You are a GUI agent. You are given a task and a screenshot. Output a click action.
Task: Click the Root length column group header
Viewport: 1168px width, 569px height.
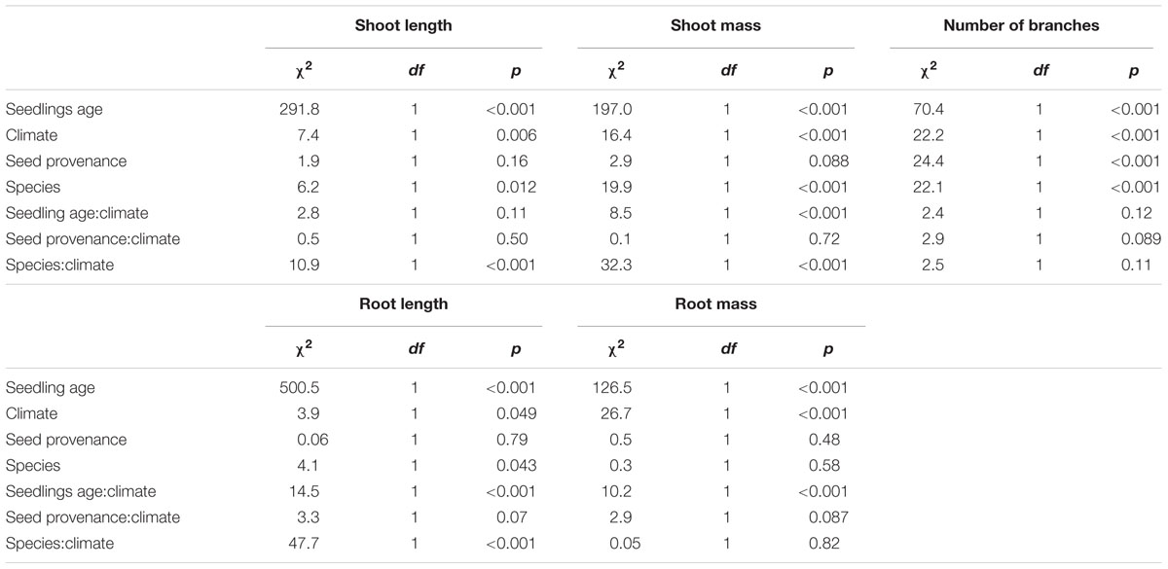point(402,303)
